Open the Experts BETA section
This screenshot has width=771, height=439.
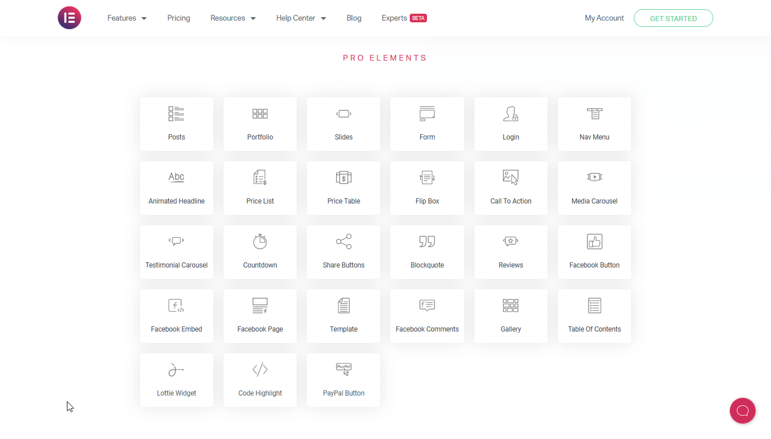pyautogui.click(x=404, y=18)
